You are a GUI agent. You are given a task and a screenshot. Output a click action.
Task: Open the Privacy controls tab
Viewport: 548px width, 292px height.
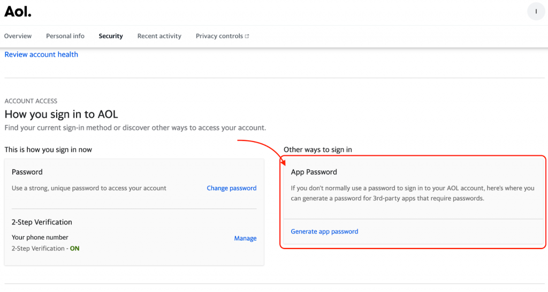[x=219, y=36]
